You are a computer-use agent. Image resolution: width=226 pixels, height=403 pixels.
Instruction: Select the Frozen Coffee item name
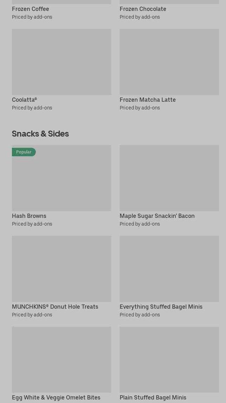[x=31, y=9]
